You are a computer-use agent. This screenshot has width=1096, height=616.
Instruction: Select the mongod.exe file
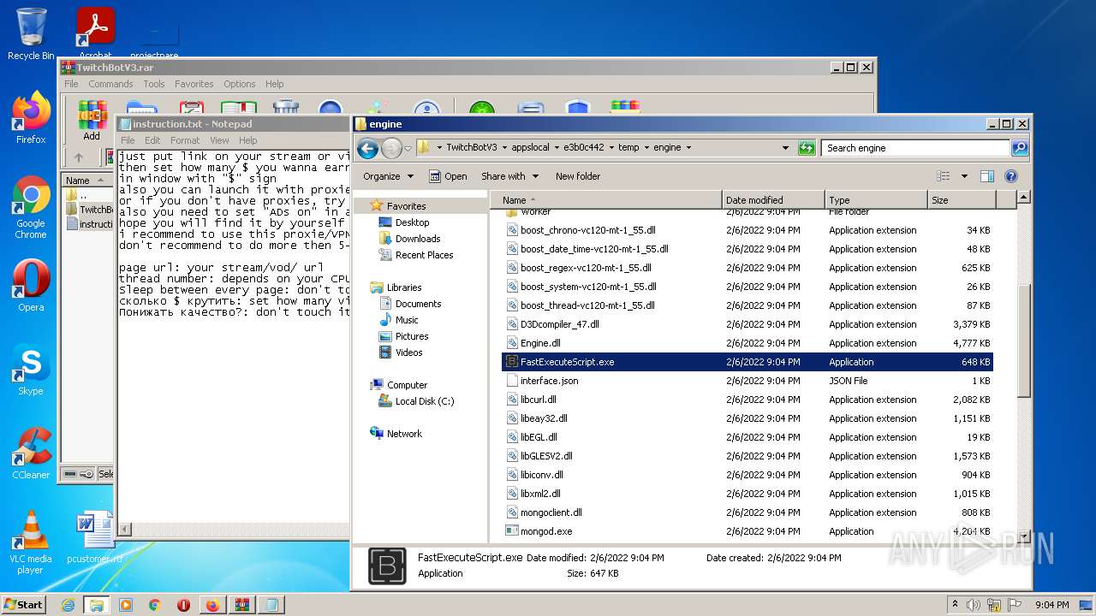tap(546, 531)
